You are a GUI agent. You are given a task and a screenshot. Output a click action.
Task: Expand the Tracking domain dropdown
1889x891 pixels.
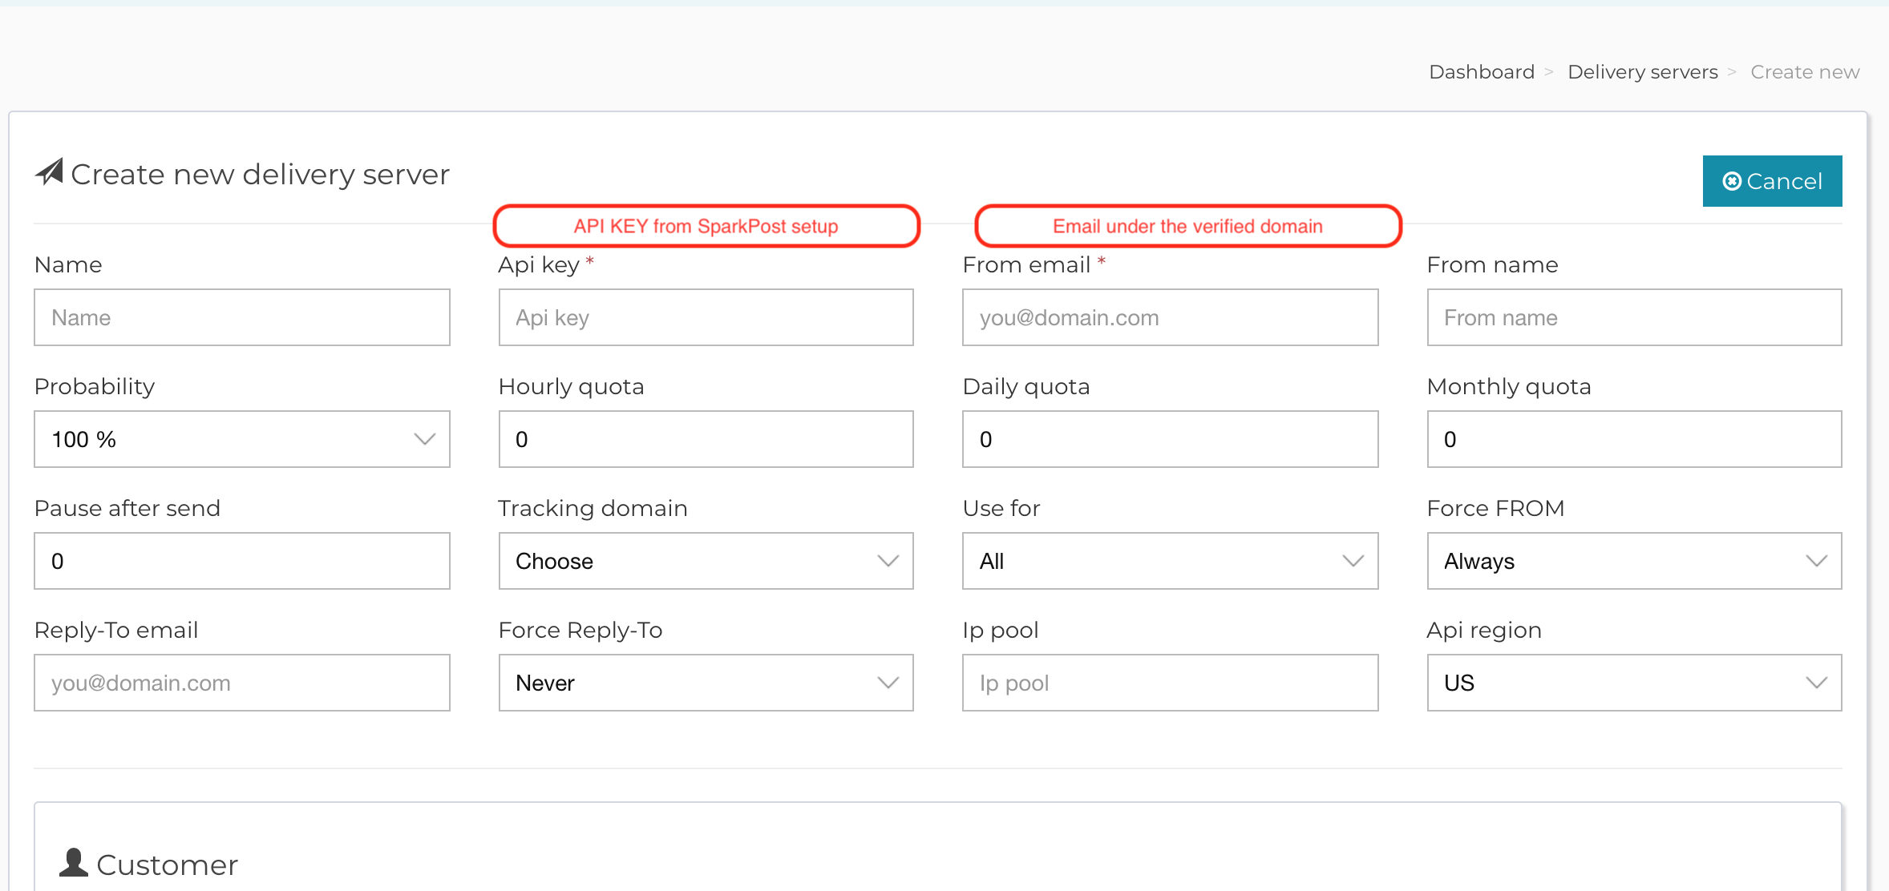coord(706,561)
